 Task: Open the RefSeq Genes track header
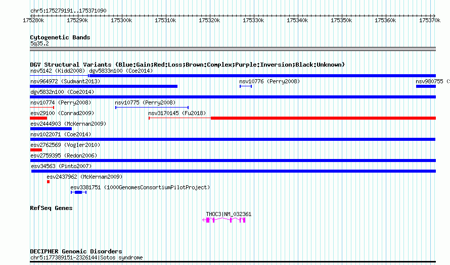[51, 208]
